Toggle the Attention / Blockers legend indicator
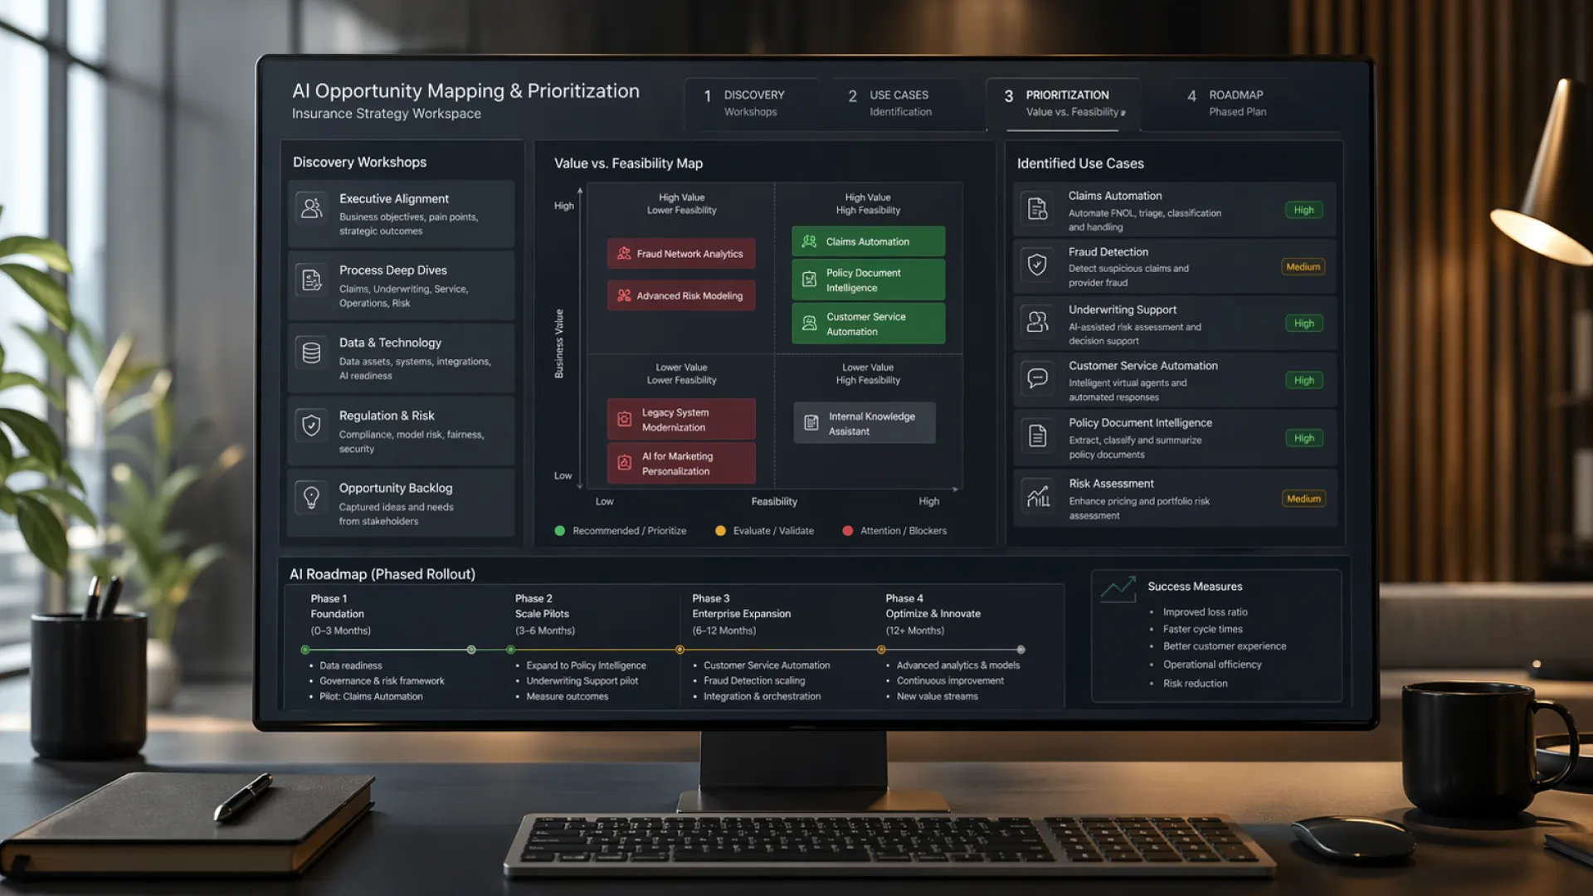The height and width of the screenshot is (896, 1593). tap(847, 530)
